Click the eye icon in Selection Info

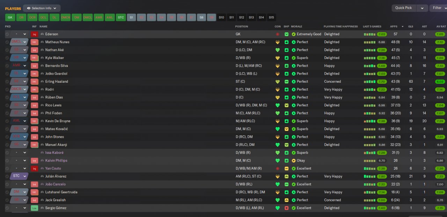click(29, 8)
